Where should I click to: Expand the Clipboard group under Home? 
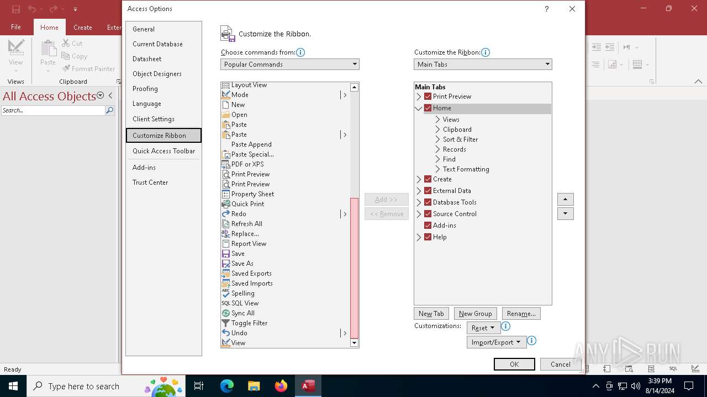click(437, 130)
